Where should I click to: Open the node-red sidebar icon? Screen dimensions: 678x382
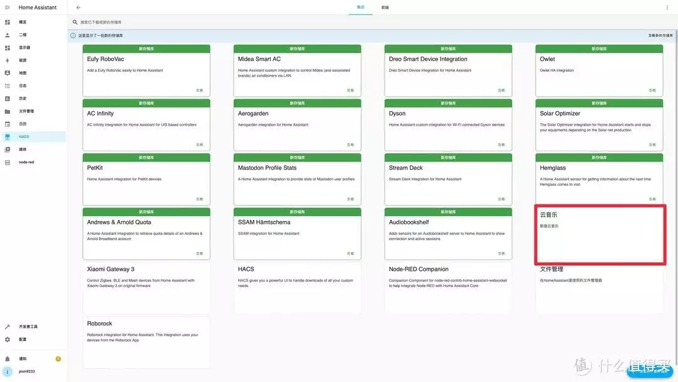(8, 162)
